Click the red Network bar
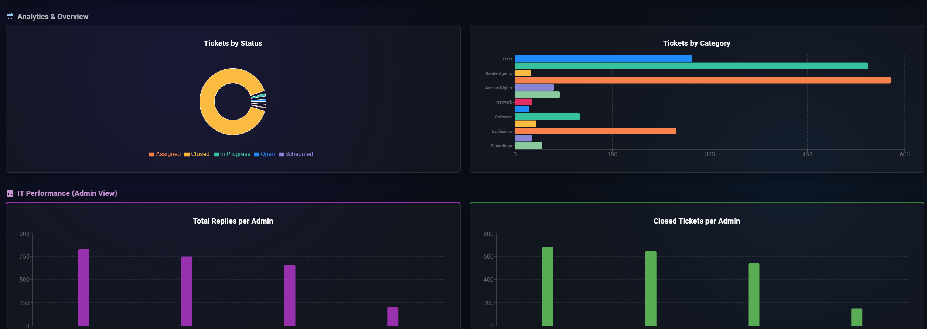927x329 pixels. pos(523,102)
